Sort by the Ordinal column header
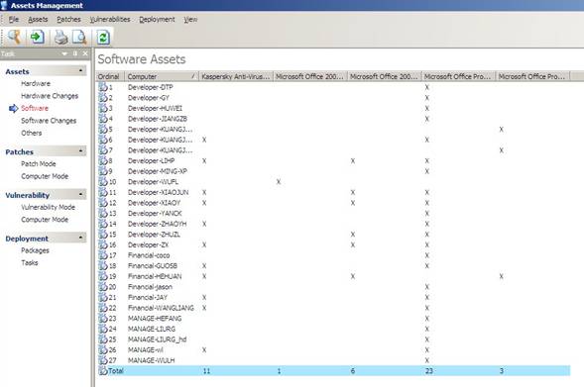The height and width of the screenshot is (387, 584). 110,76
